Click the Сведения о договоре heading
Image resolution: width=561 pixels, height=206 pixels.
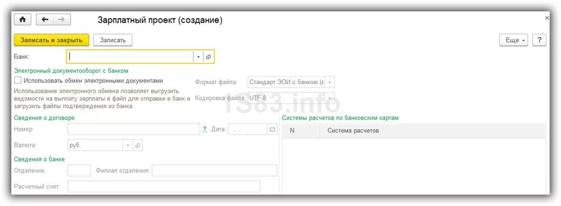tap(44, 118)
